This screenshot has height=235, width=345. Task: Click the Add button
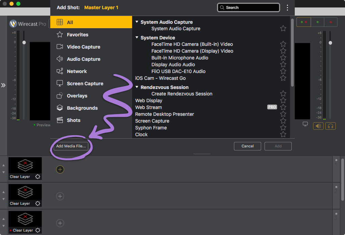pyautogui.click(x=278, y=146)
